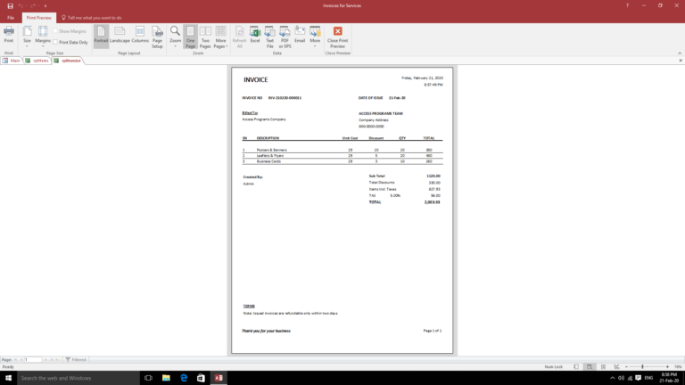Select the Print Preview ribbon tab
This screenshot has width=685, height=385.
(39, 18)
